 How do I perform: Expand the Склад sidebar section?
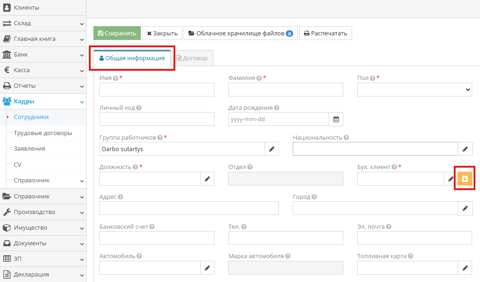[x=43, y=23]
